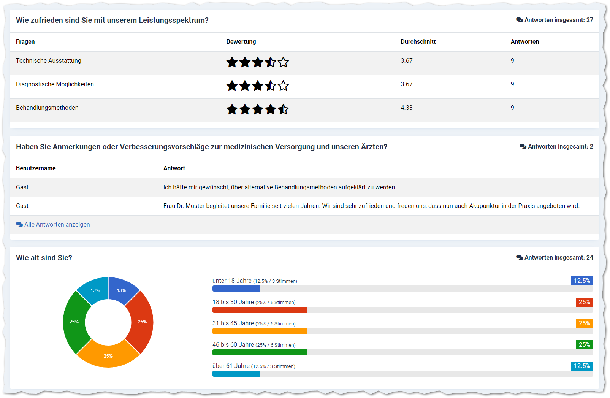Click the half-filled fourth star for Technische Ausstattung
Viewport: 610px width, 398px height.
tap(271, 62)
